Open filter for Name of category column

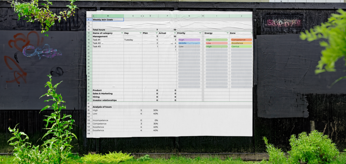122,33
